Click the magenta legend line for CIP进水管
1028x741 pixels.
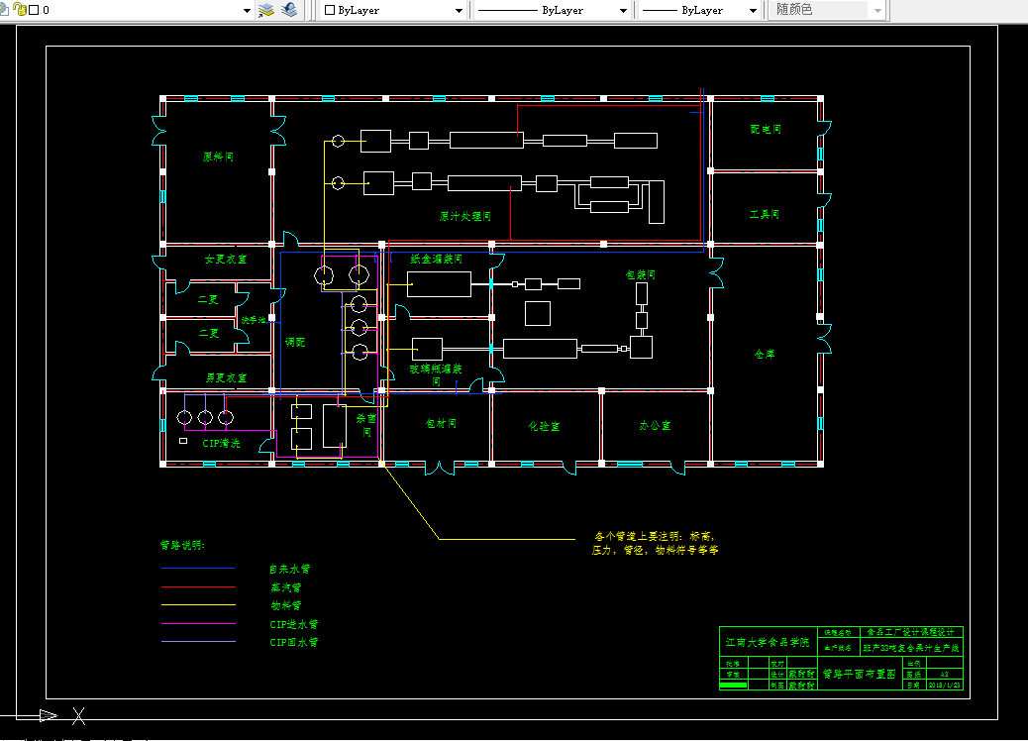[198, 623]
